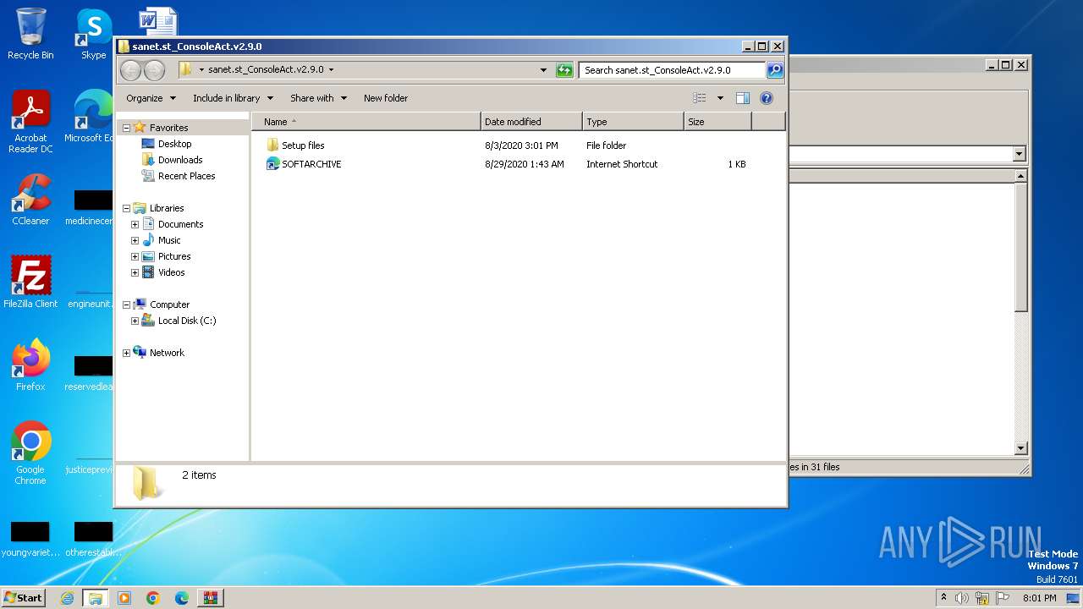Open Microsoft Edge desktop shortcut
1083x609 pixels.
[91, 117]
